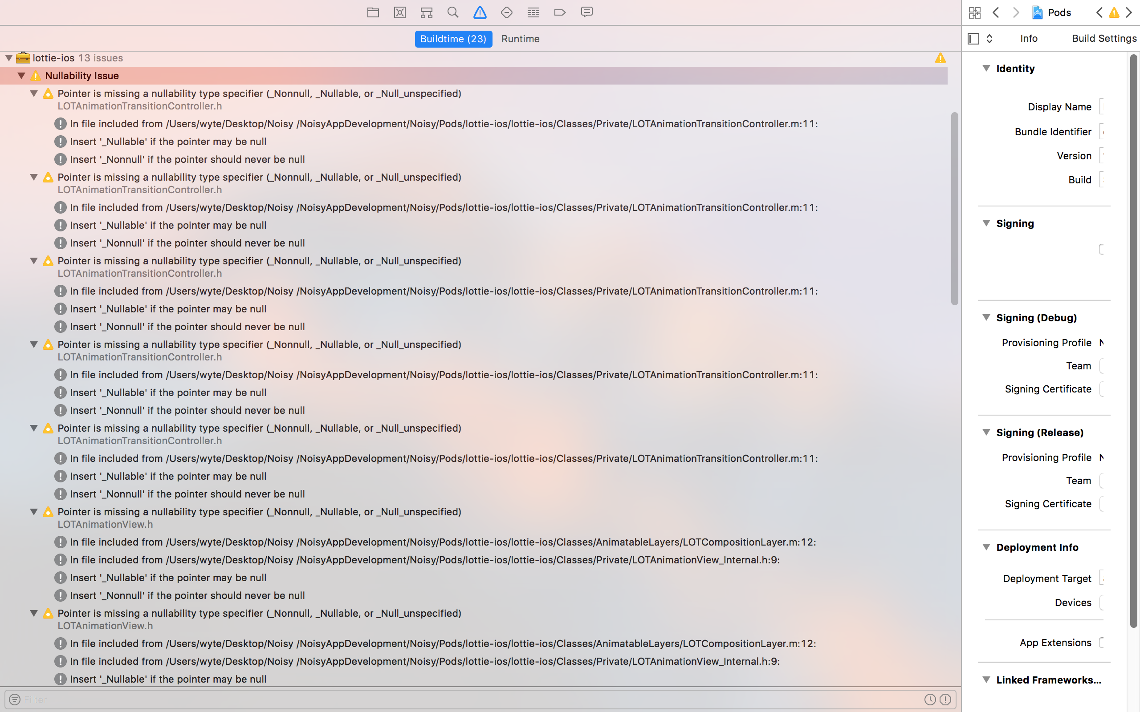Jump to the previous issue arrow

[1099, 12]
